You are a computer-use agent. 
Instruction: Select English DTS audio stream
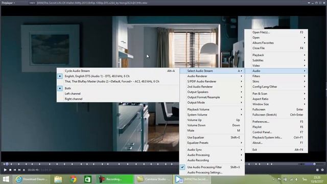coord(118,76)
